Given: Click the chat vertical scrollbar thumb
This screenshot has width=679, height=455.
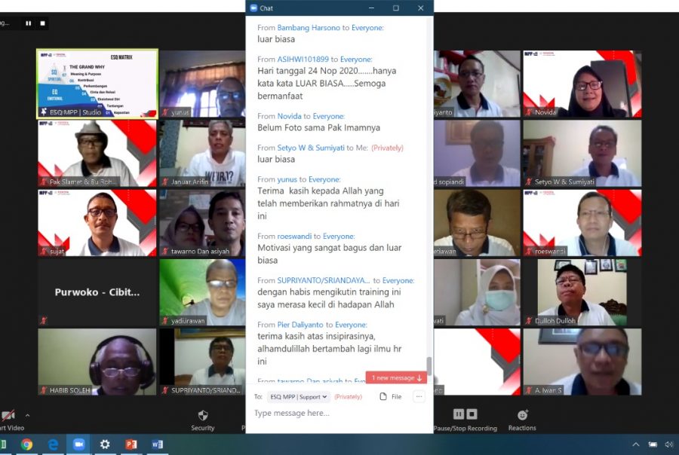Looking at the screenshot, I should (x=429, y=365).
